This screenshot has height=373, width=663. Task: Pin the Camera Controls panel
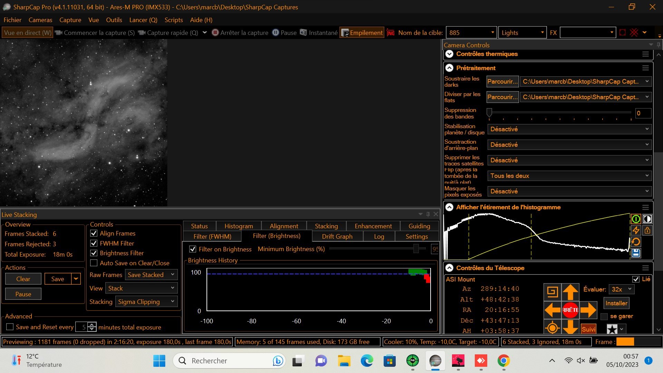(x=659, y=45)
